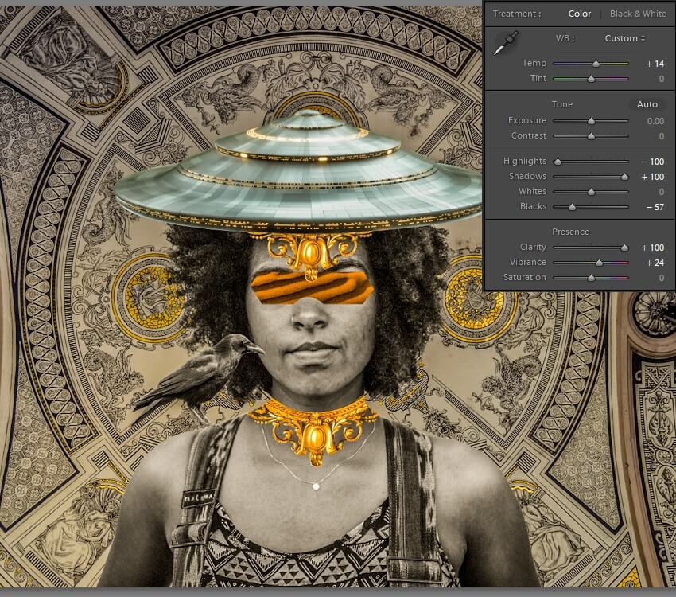
Task: Click the Whites slider handle
Action: coord(591,192)
